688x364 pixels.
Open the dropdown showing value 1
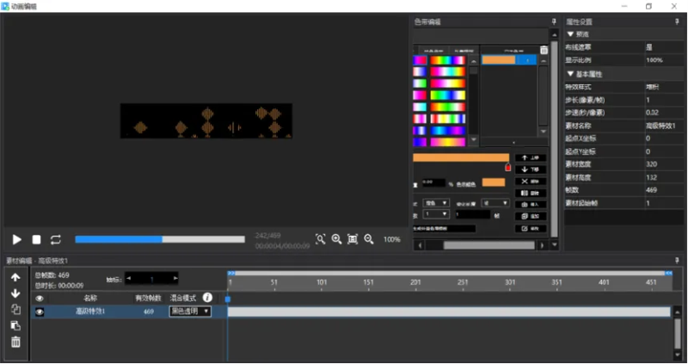tap(436, 214)
